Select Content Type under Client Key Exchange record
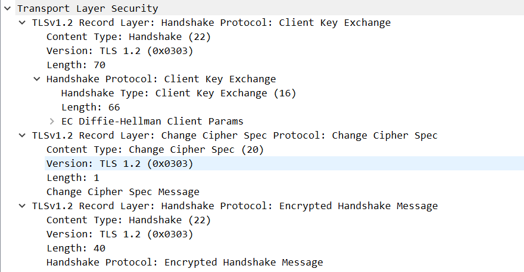This screenshot has height=272, width=524. click(128, 37)
